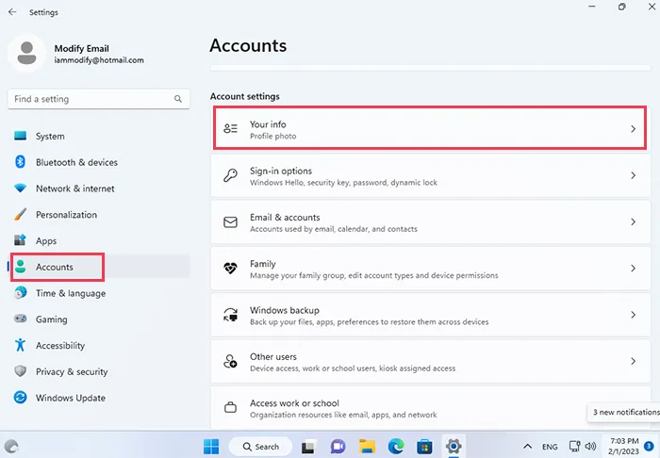Click the Time & language globe icon
The height and width of the screenshot is (458, 660).
(x=20, y=293)
